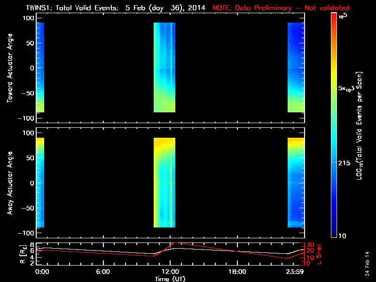The image size is (376, 282).
Task: Click the middle data strip in Toward panel
Action: pyautogui.click(x=164, y=67)
